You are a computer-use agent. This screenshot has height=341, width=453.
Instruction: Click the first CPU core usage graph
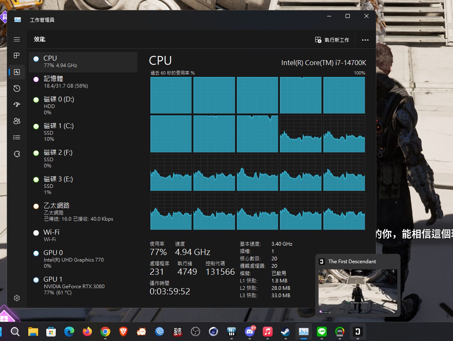171,95
